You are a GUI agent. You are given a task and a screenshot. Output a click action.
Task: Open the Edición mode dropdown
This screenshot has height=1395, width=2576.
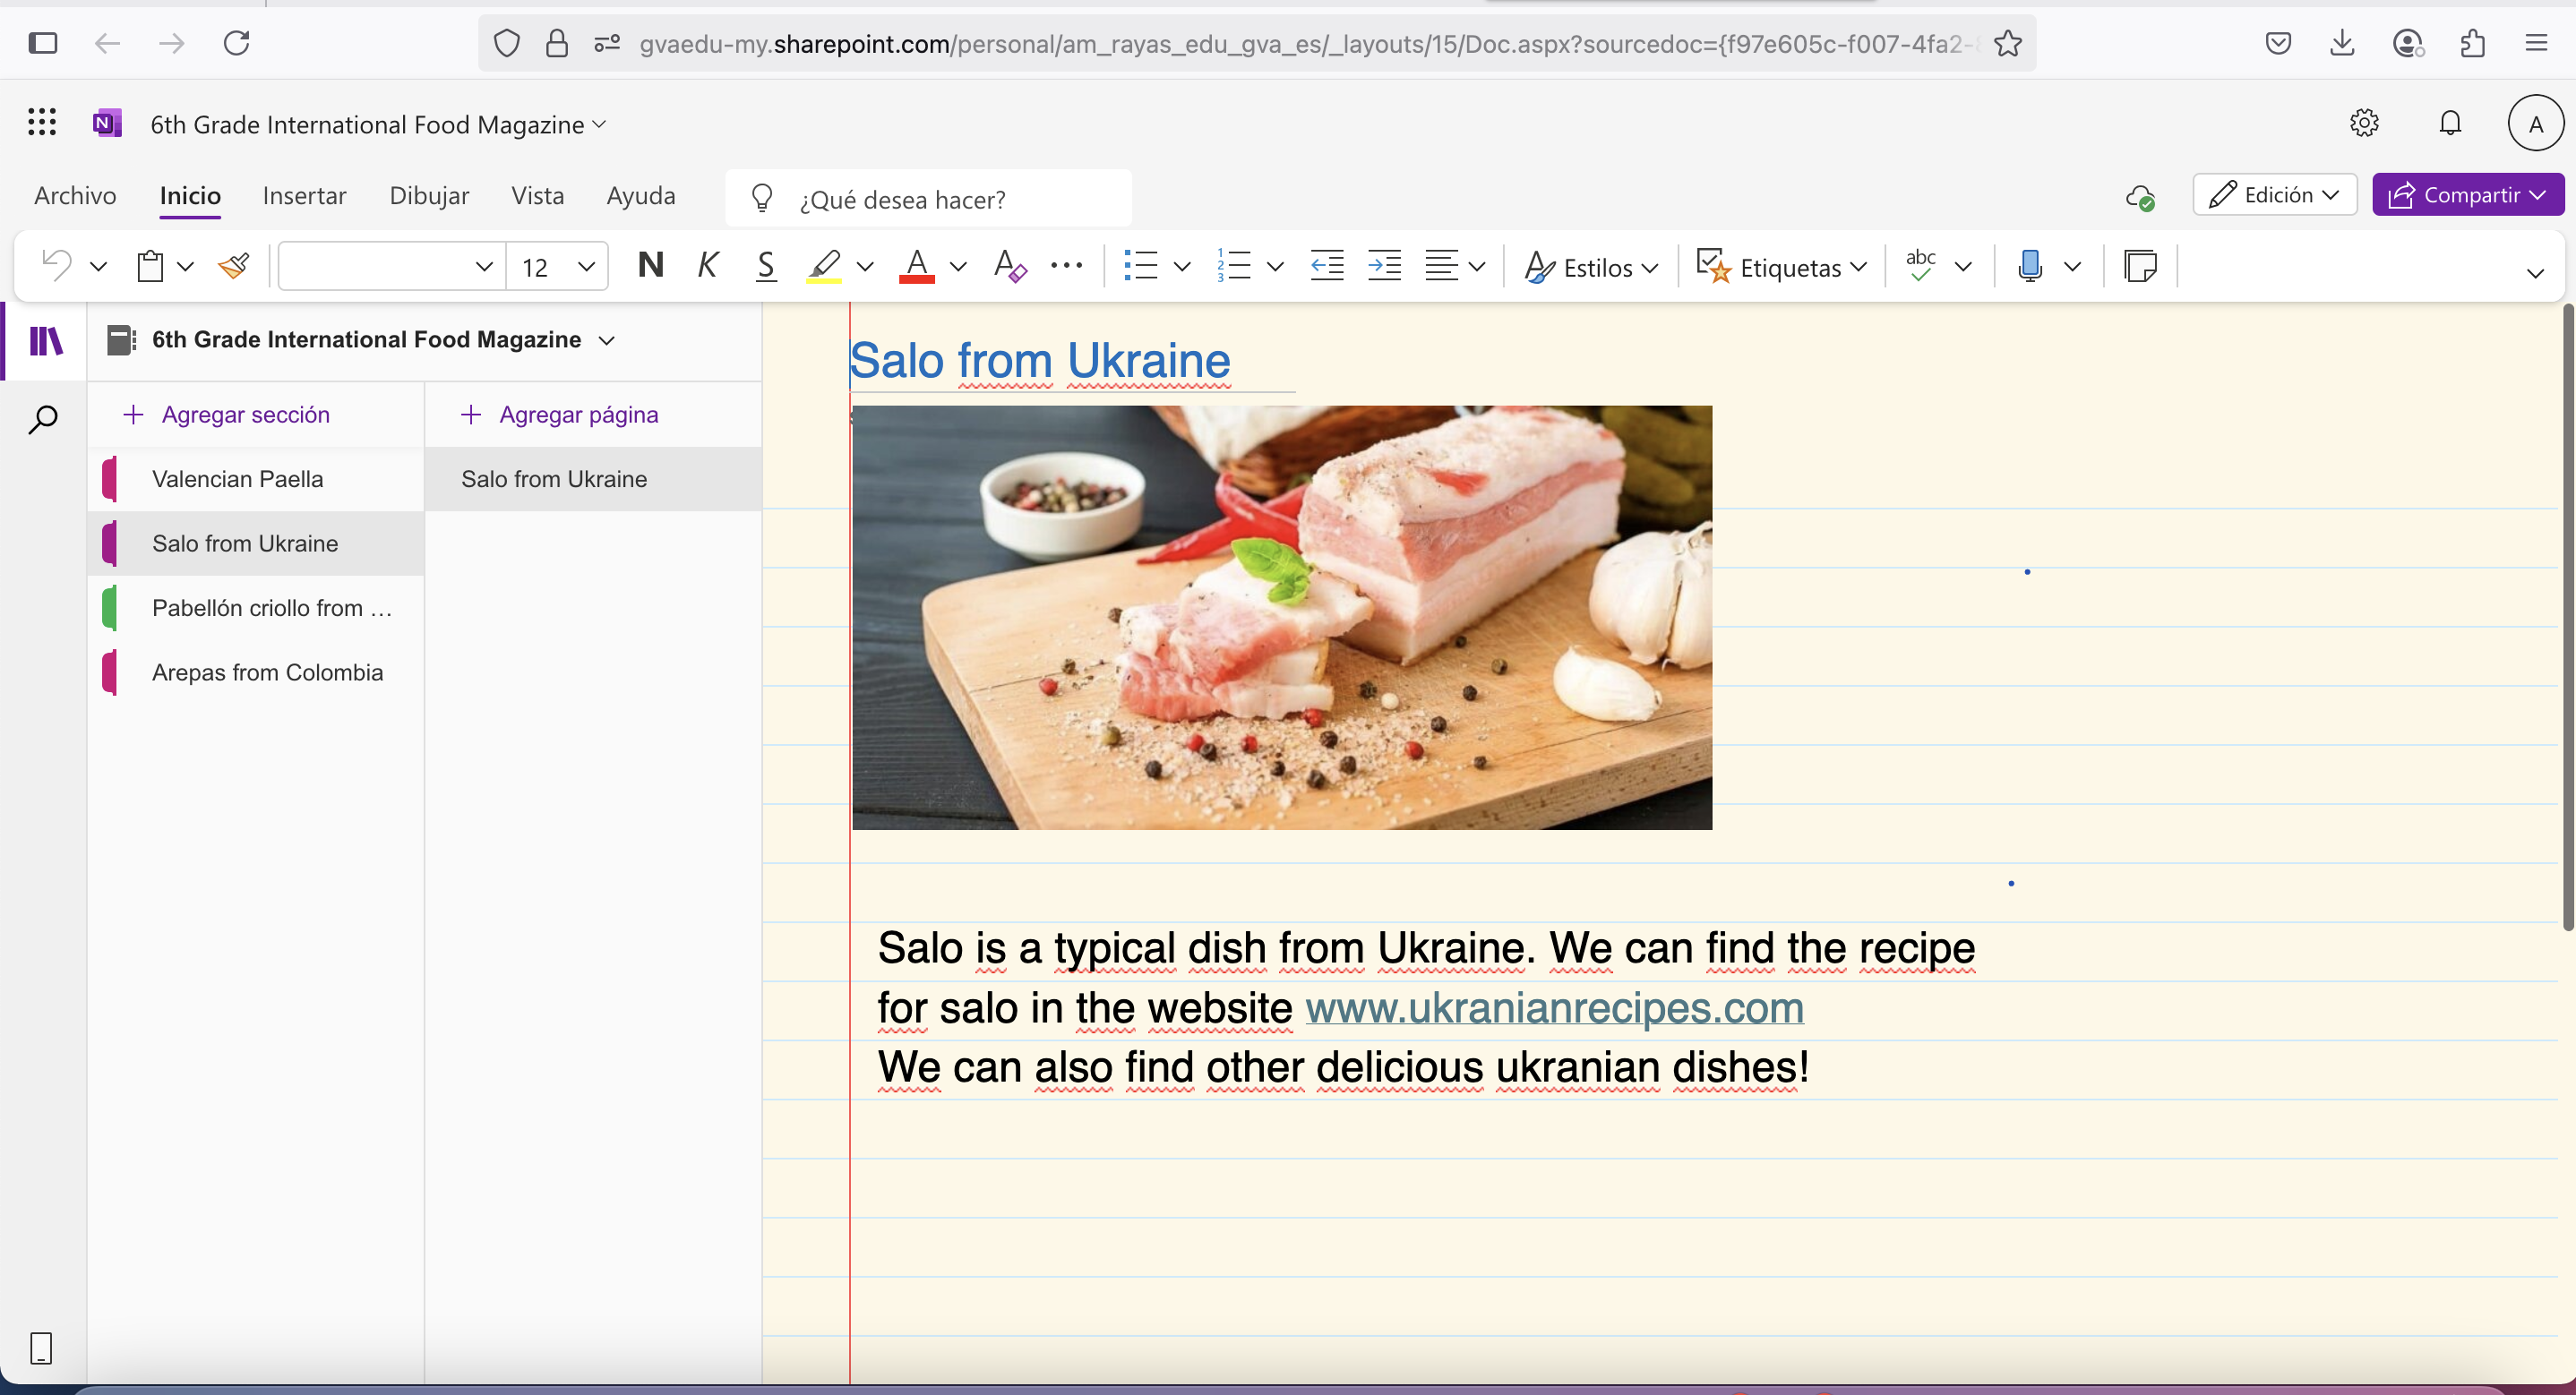(x=2274, y=194)
